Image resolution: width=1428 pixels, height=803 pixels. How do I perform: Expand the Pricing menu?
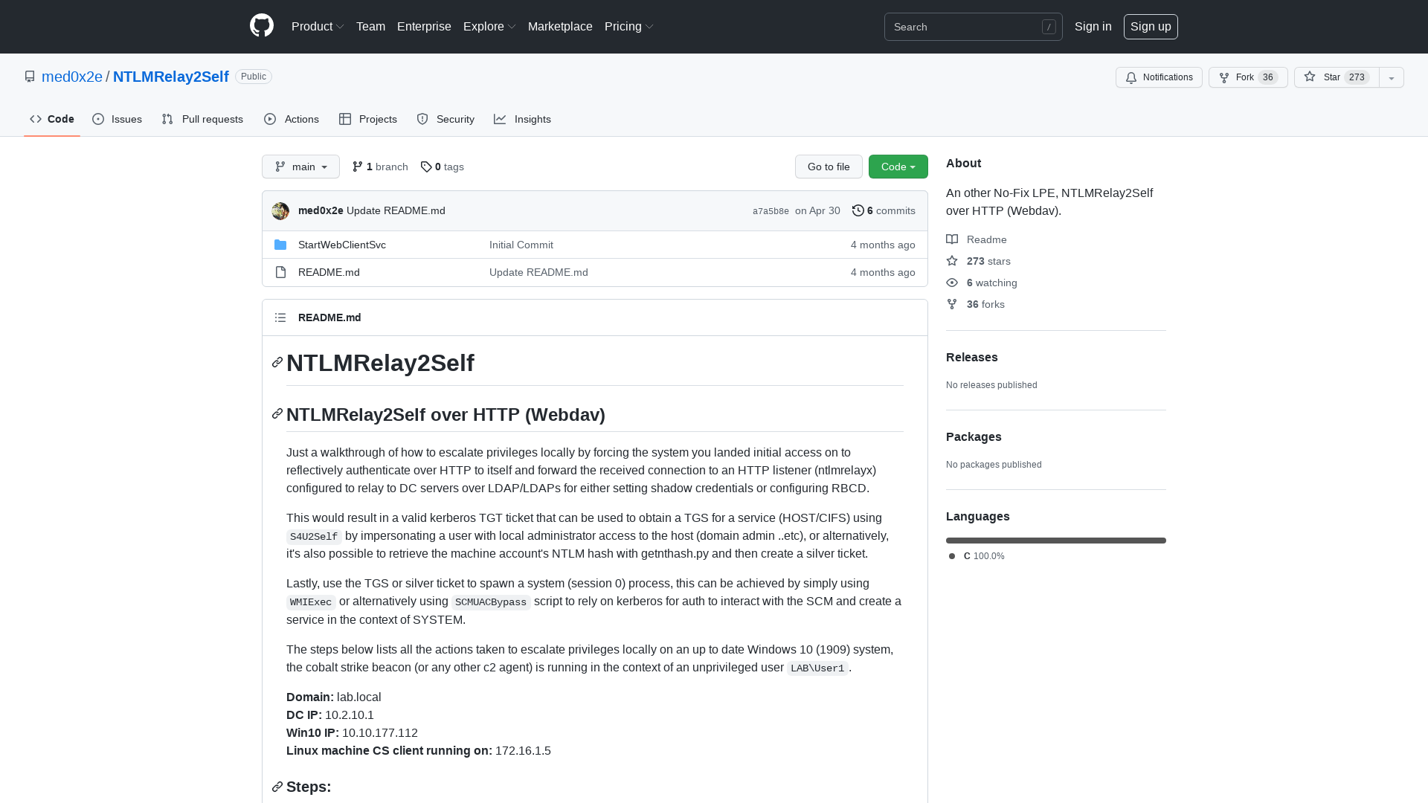[x=629, y=27]
